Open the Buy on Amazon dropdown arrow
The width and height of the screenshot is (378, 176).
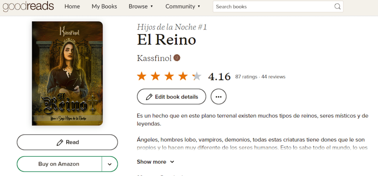(110, 164)
